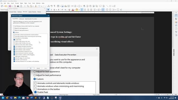Select Adjust for best performance radio in dialog

point(14,30)
